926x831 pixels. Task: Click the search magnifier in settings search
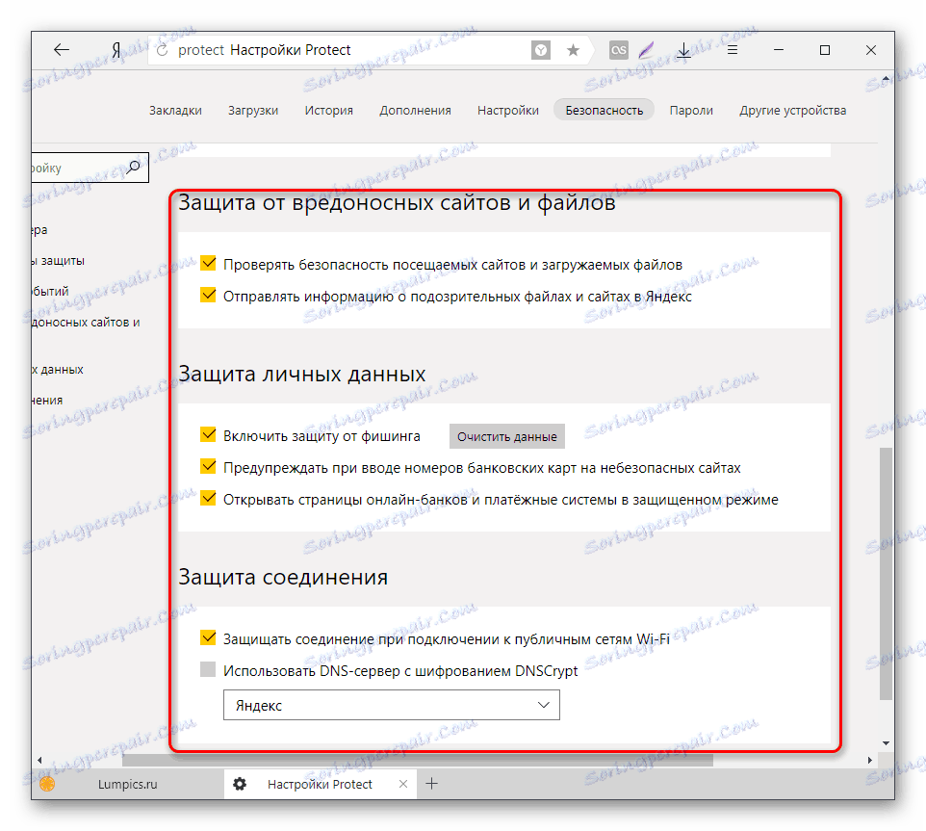pos(134,168)
